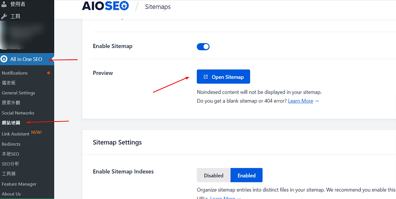Viewport: 396px width, 199px height.
Task: Open General Settings in the sidebar
Action: [x=19, y=93]
